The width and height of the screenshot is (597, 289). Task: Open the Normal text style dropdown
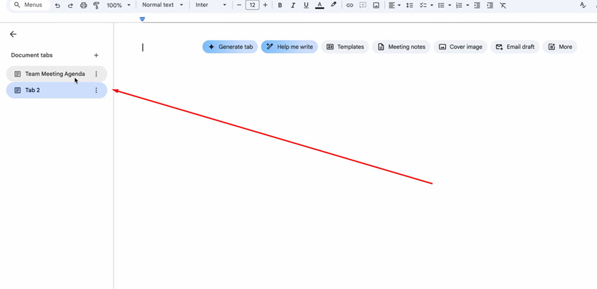coord(163,5)
